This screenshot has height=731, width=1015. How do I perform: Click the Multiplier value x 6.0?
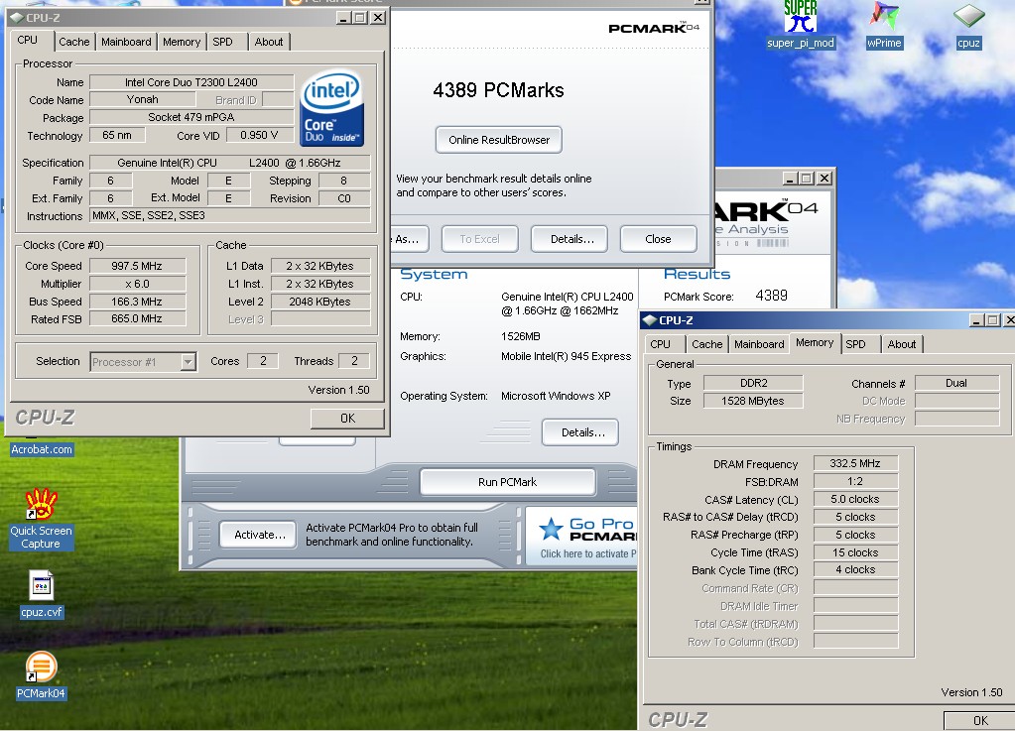pyautogui.click(x=137, y=284)
